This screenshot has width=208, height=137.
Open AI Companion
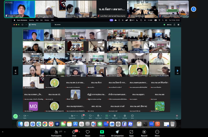(x=117, y=132)
